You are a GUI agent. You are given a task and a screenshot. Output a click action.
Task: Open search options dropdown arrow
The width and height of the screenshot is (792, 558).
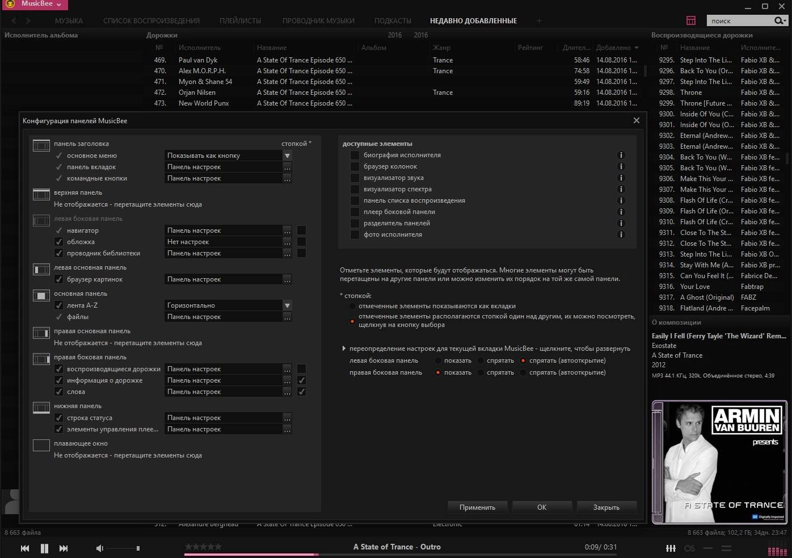tap(785, 21)
